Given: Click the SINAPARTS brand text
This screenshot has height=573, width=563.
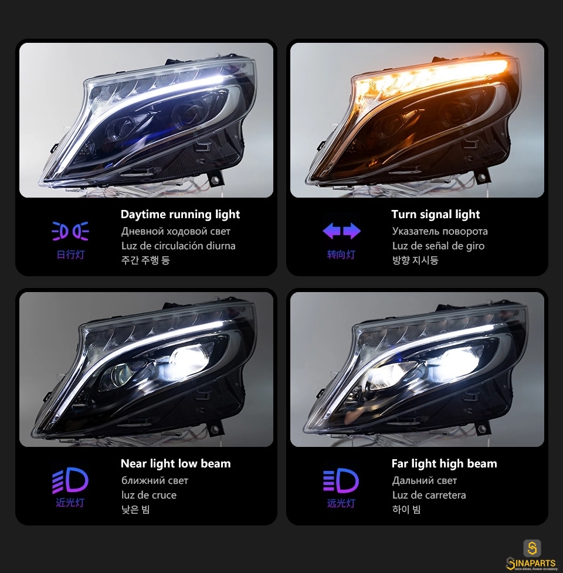Looking at the screenshot, I should tap(532, 563).
